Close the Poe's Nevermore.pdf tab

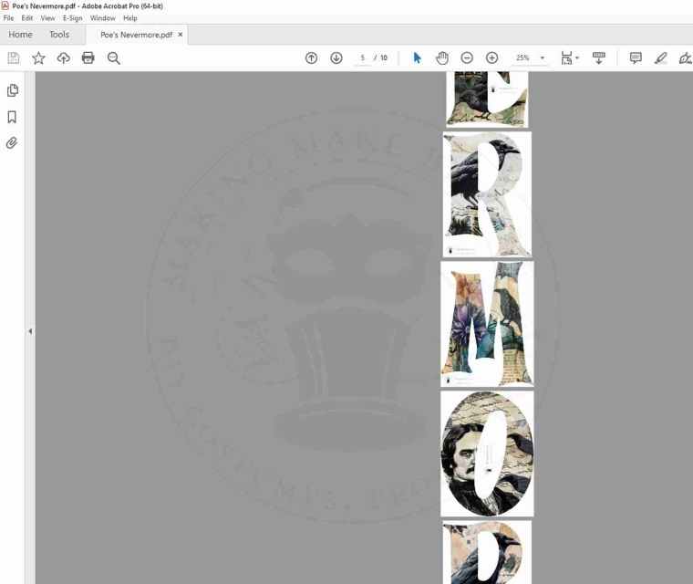tap(181, 35)
